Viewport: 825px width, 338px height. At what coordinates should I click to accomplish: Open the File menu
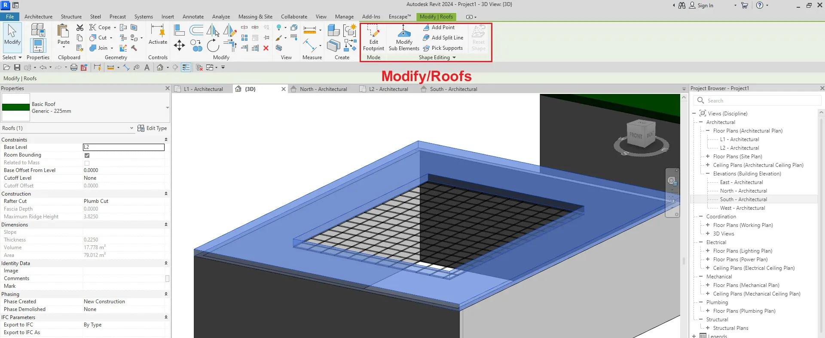[x=10, y=17]
